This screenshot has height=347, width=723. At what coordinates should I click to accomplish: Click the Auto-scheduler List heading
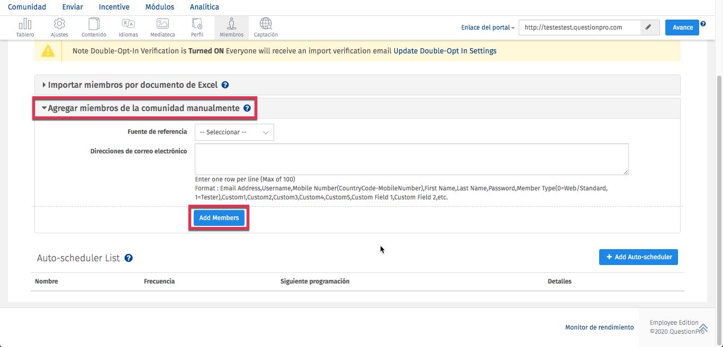(79, 258)
